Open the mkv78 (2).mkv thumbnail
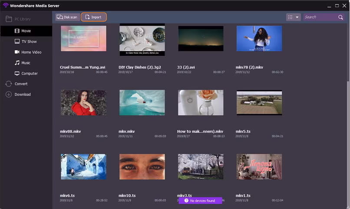This screenshot has height=209, width=350. point(259,38)
